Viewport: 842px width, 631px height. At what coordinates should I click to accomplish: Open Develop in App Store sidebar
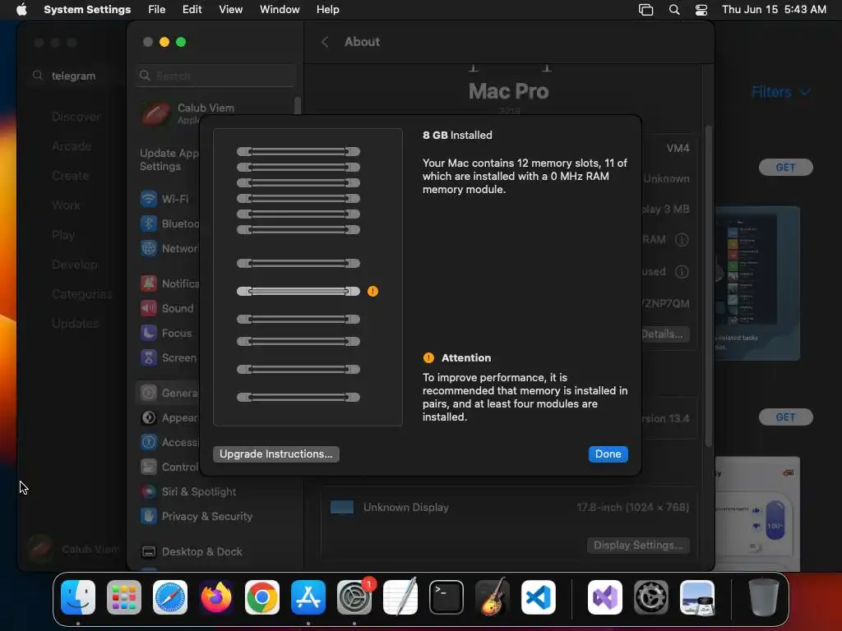(75, 265)
